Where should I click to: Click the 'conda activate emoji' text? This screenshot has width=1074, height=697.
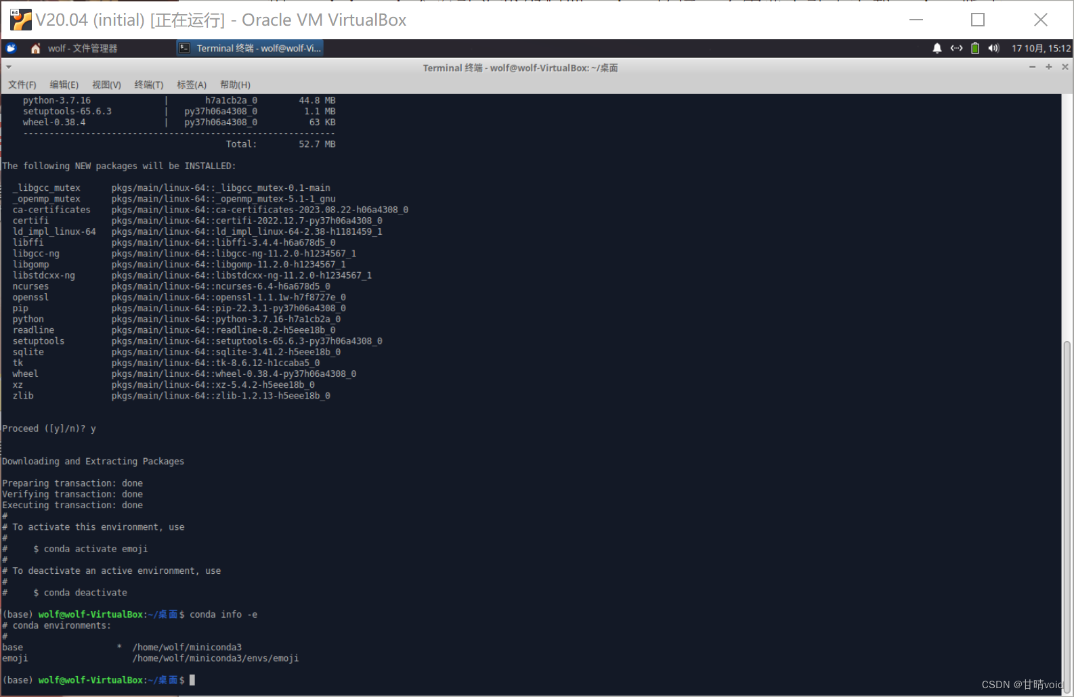pos(95,549)
